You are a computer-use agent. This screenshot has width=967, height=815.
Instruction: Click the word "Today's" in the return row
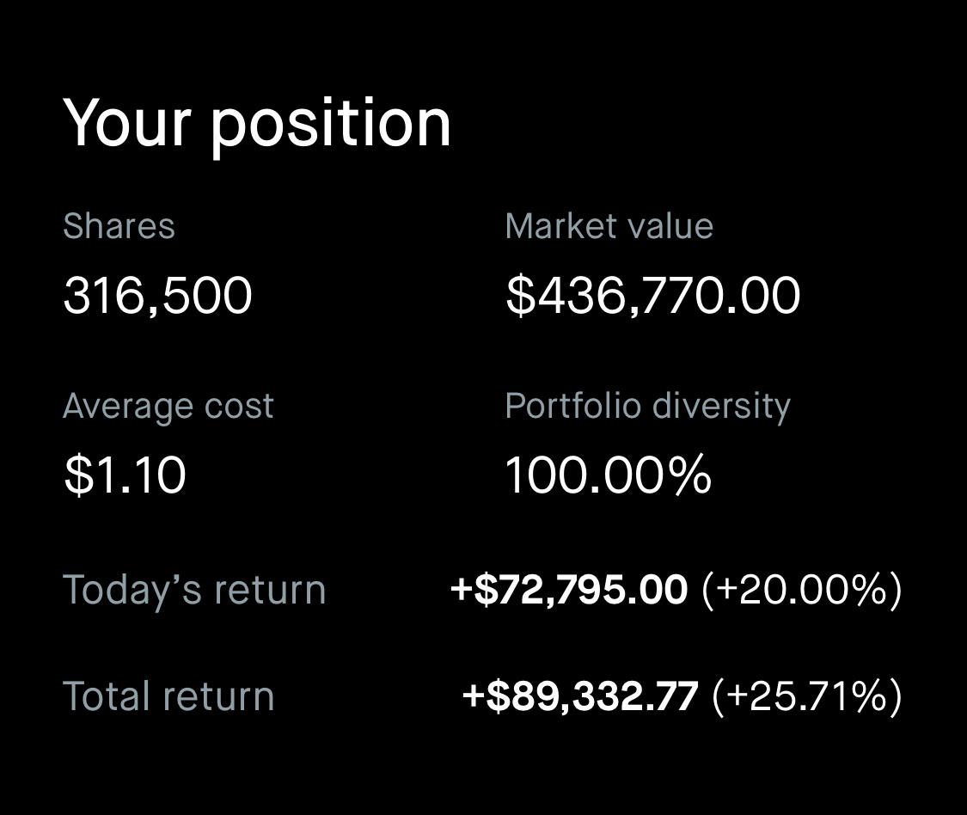[132, 590]
